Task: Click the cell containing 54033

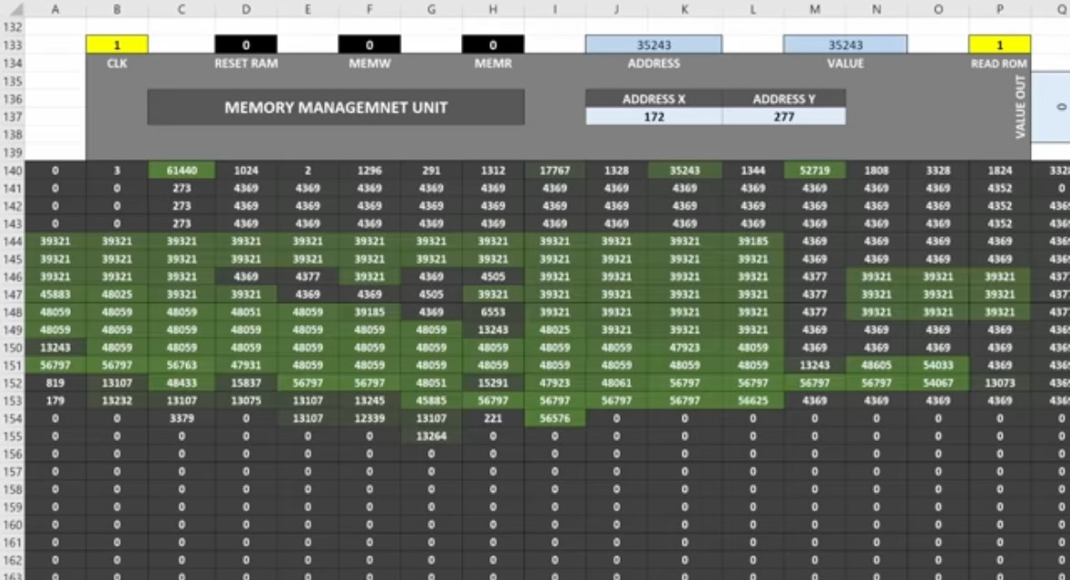Action: 937,365
